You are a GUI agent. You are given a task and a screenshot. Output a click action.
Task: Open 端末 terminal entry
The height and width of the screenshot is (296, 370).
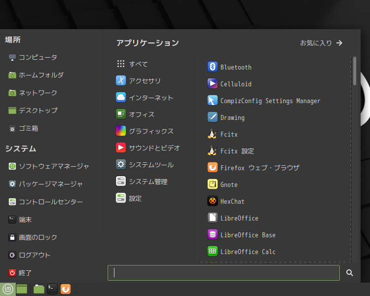click(x=20, y=220)
